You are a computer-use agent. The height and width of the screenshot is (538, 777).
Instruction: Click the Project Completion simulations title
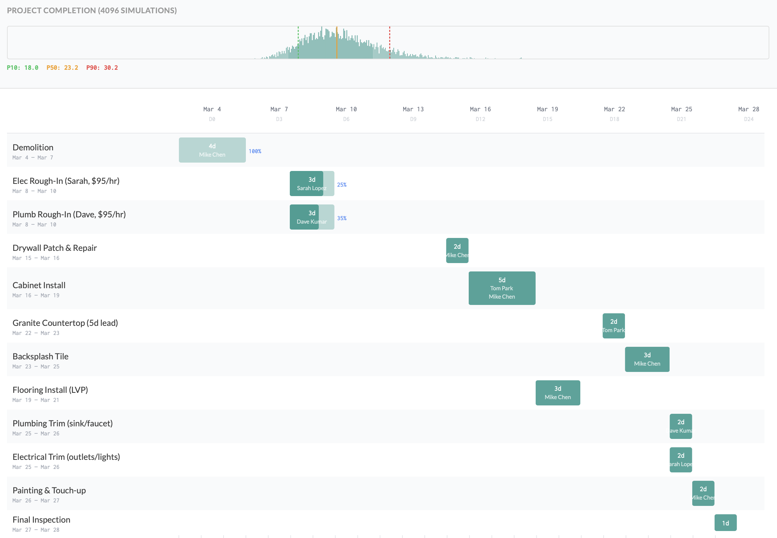click(x=92, y=10)
